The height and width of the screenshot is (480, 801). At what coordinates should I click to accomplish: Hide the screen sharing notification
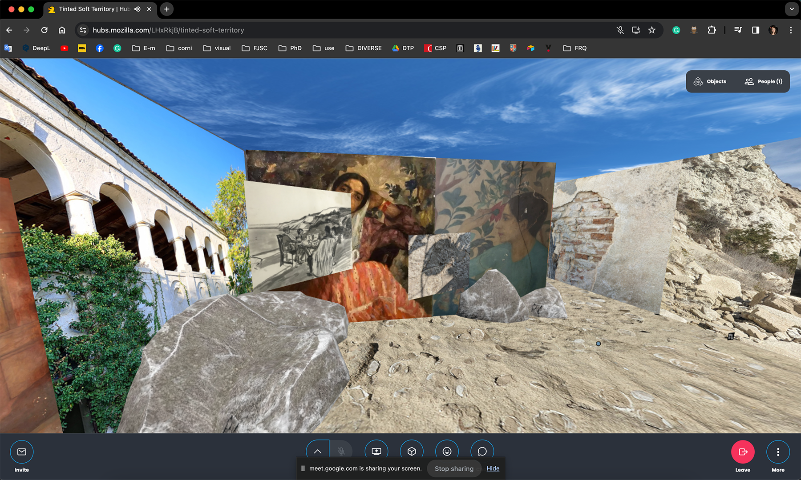[x=493, y=468]
